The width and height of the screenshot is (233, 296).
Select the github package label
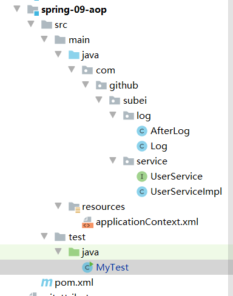point(124,86)
